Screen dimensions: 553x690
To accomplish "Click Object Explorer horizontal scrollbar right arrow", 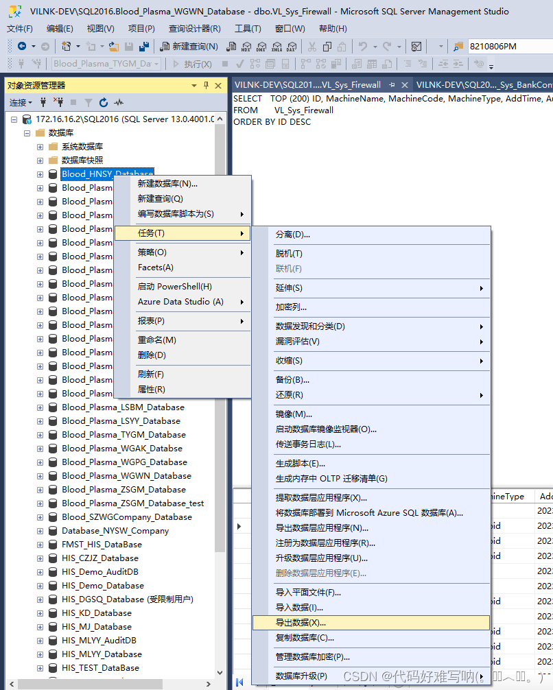I will click(209, 684).
